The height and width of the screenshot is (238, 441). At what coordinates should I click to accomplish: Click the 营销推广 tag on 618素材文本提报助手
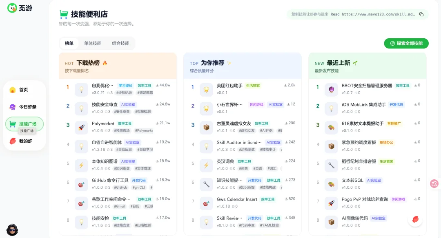pos(394,123)
